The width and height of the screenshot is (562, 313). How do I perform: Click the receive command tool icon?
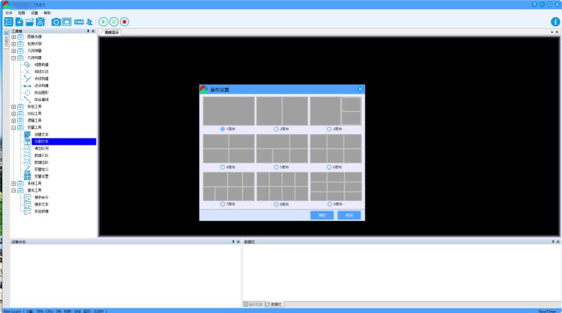(x=27, y=198)
